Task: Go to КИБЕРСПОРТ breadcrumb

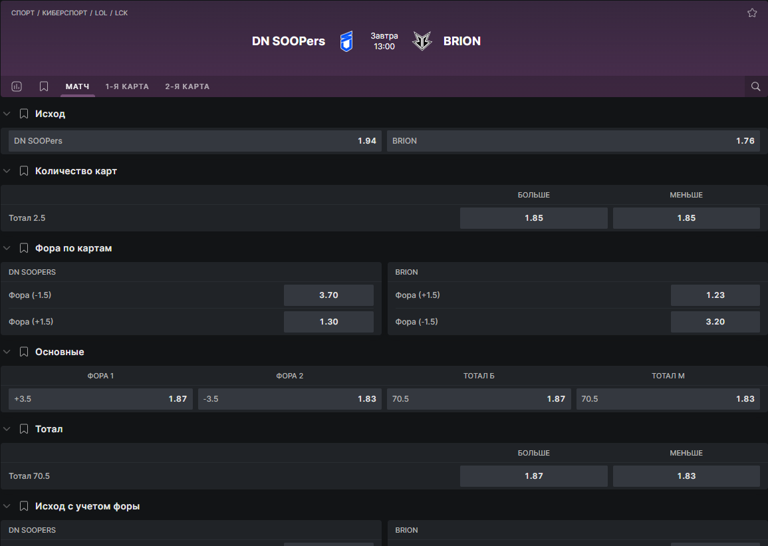Action: point(64,13)
